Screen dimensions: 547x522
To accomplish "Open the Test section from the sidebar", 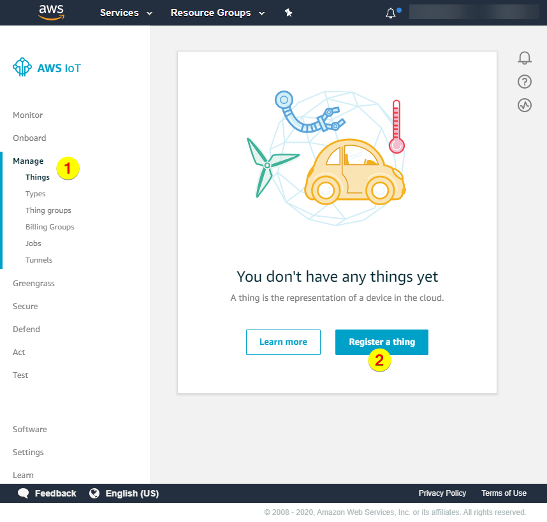I will pos(20,375).
